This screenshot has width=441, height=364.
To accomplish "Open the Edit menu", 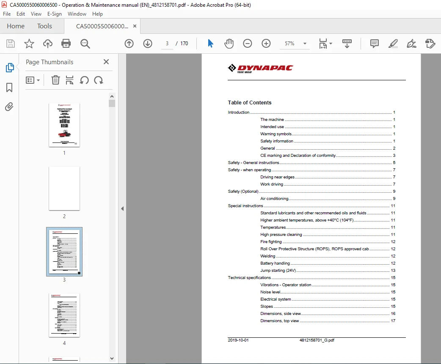I will click(21, 14).
